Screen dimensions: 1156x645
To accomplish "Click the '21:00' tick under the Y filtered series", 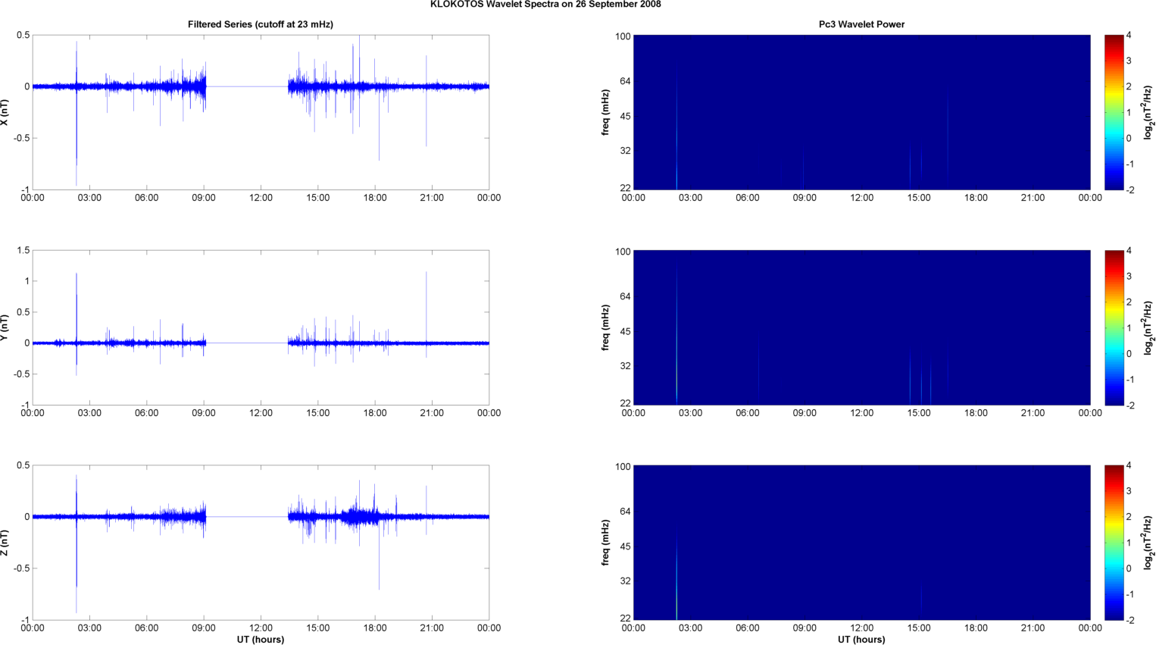I will tap(432, 413).
